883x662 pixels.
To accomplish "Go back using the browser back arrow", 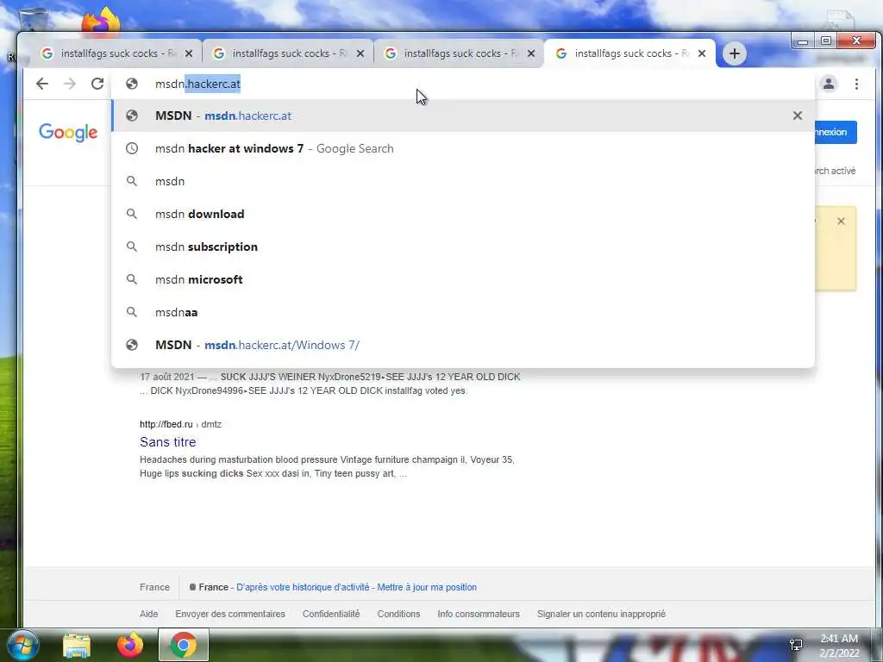I will 41,84.
